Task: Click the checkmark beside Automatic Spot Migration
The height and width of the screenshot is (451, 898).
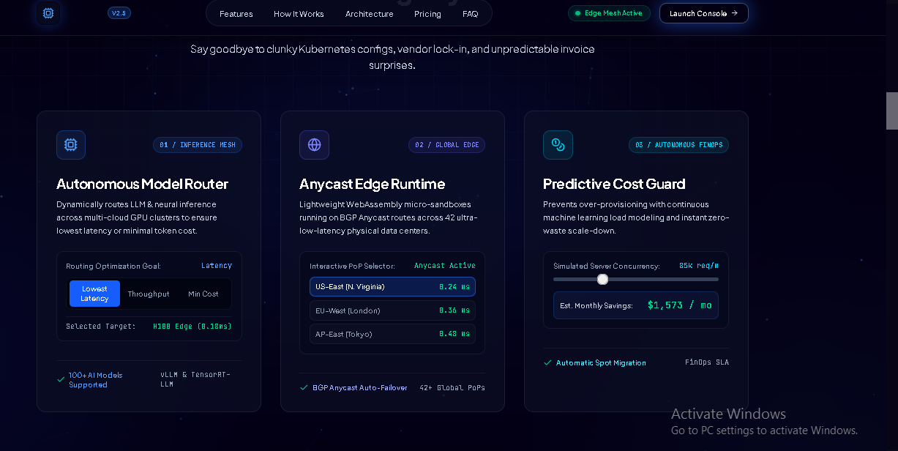Action: click(x=547, y=362)
